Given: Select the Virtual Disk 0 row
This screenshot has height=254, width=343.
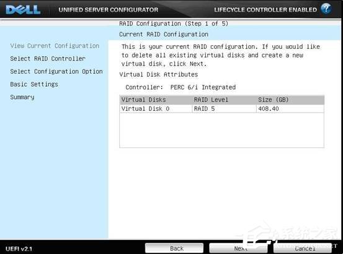Looking at the screenshot, I should click(221, 108).
